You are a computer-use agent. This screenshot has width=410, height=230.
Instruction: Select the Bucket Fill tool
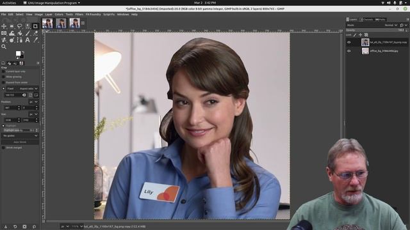(x=20, y=33)
